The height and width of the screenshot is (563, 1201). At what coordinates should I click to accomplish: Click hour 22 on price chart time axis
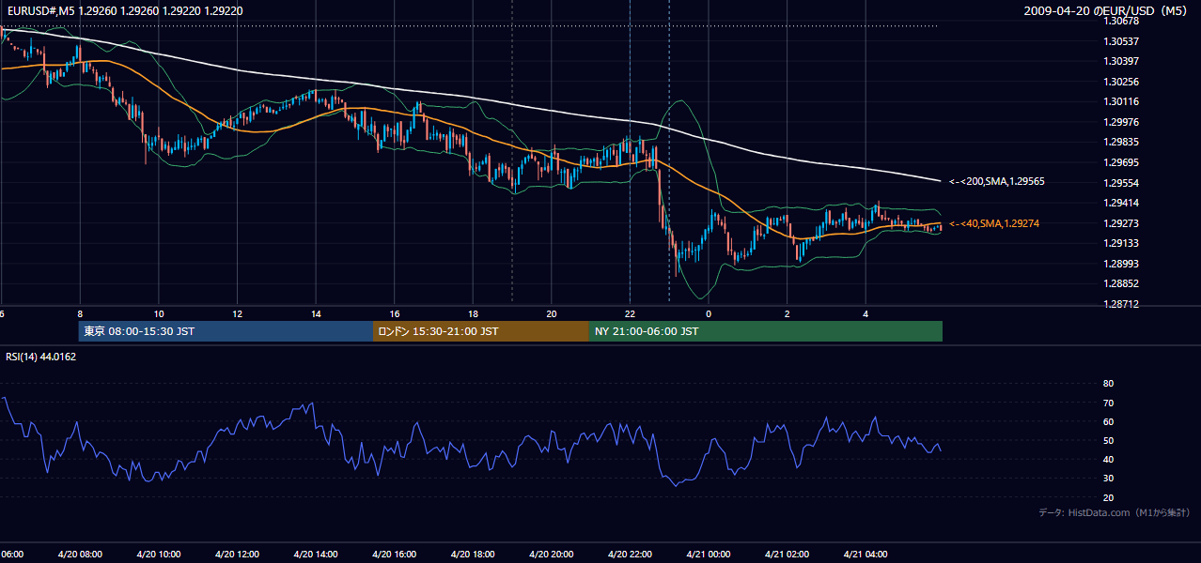630,314
